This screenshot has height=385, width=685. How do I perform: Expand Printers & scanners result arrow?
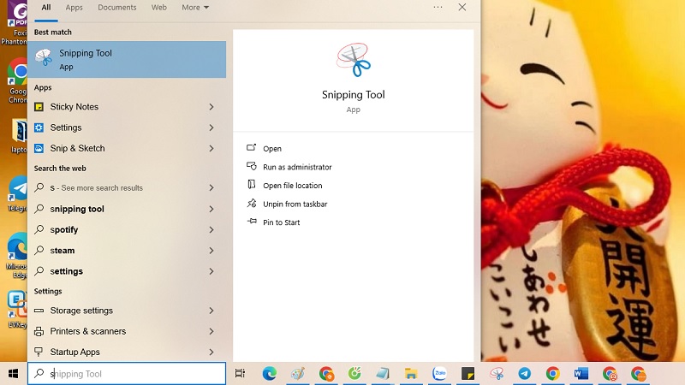pos(211,331)
